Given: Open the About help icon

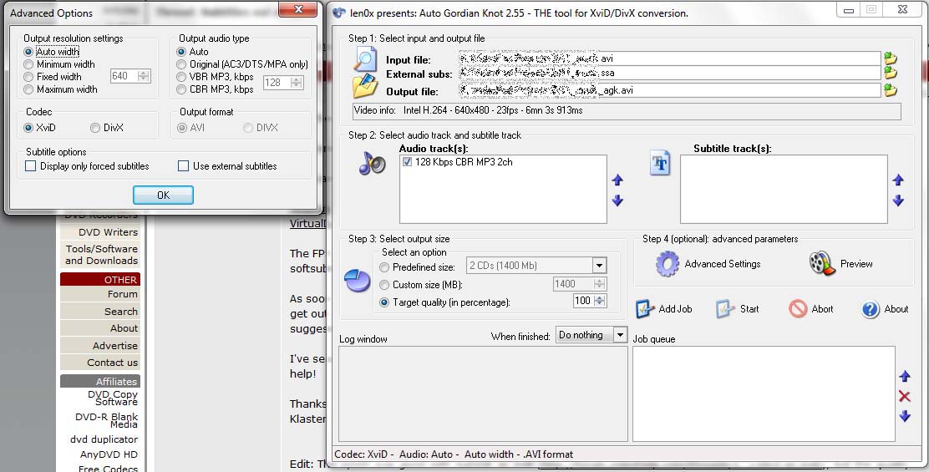Looking at the screenshot, I should pos(871,309).
